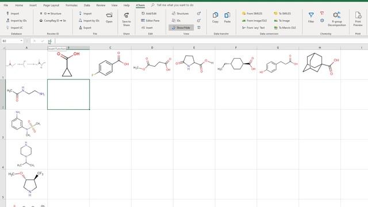Open the Formulas tab

71,5
